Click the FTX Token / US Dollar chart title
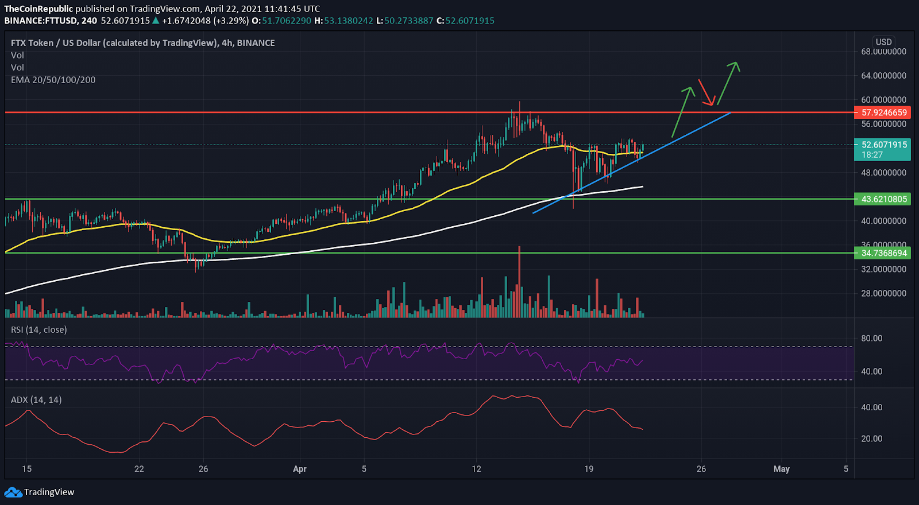 point(143,43)
